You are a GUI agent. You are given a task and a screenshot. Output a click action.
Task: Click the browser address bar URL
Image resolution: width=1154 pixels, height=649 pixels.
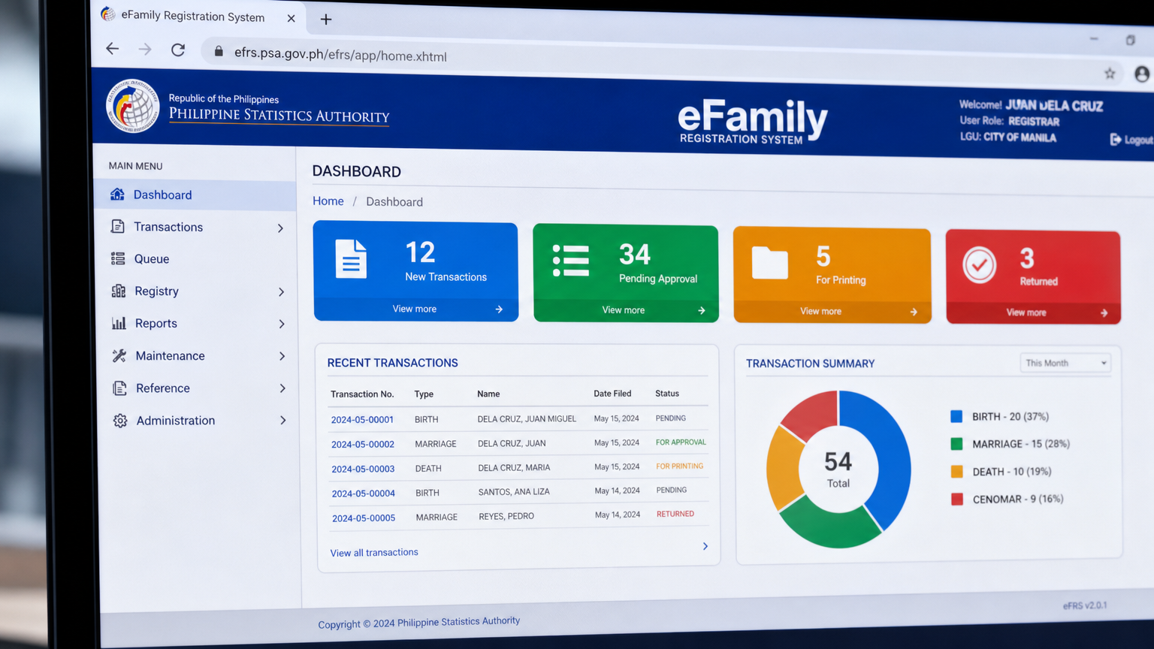(340, 55)
